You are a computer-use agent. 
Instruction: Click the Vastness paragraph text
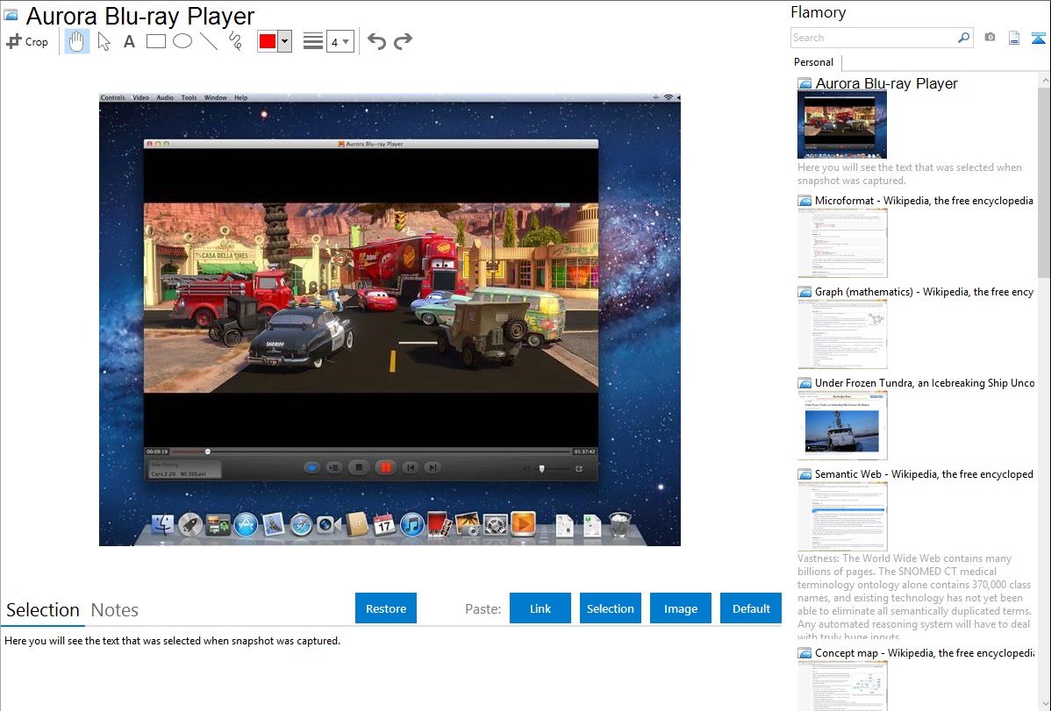[x=914, y=597]
